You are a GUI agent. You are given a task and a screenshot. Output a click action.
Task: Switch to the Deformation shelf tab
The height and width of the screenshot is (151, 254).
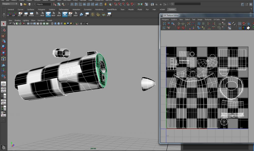point(64,10)
